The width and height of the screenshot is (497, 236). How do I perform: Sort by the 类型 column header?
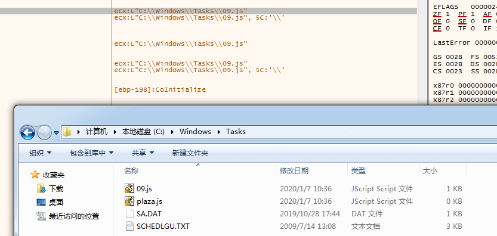click(x=359, y=171)
